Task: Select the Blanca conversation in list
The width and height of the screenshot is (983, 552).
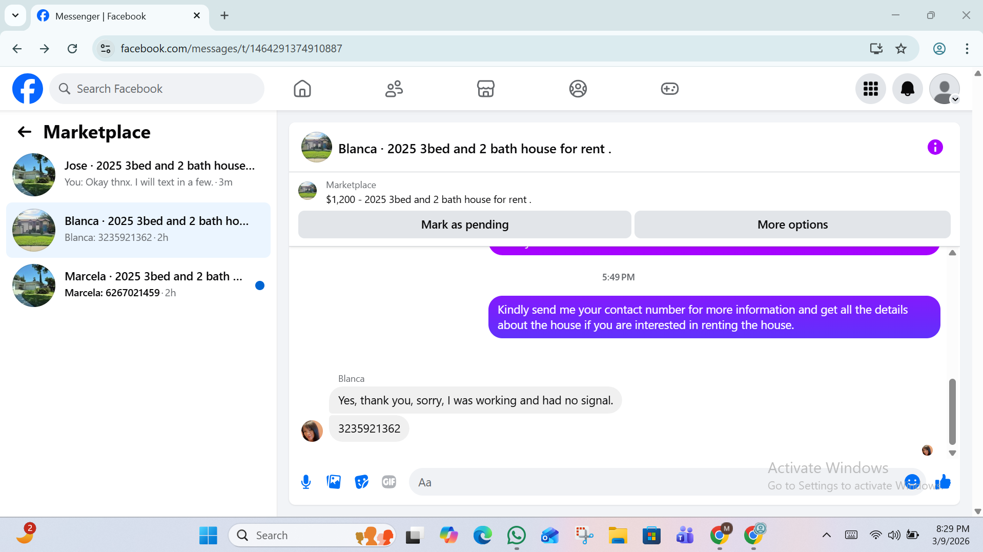Action: [138, 230]
